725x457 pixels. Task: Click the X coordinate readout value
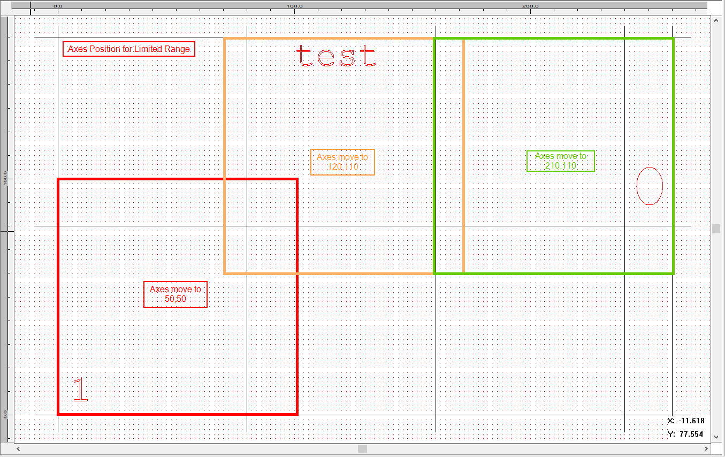click(692, 421)
